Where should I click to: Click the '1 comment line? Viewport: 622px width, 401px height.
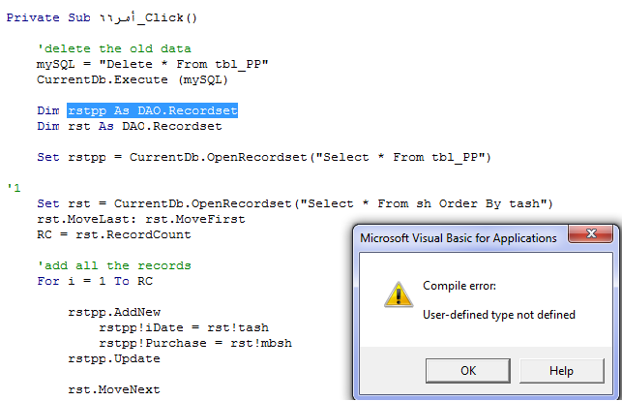click(x=14, y=188)
